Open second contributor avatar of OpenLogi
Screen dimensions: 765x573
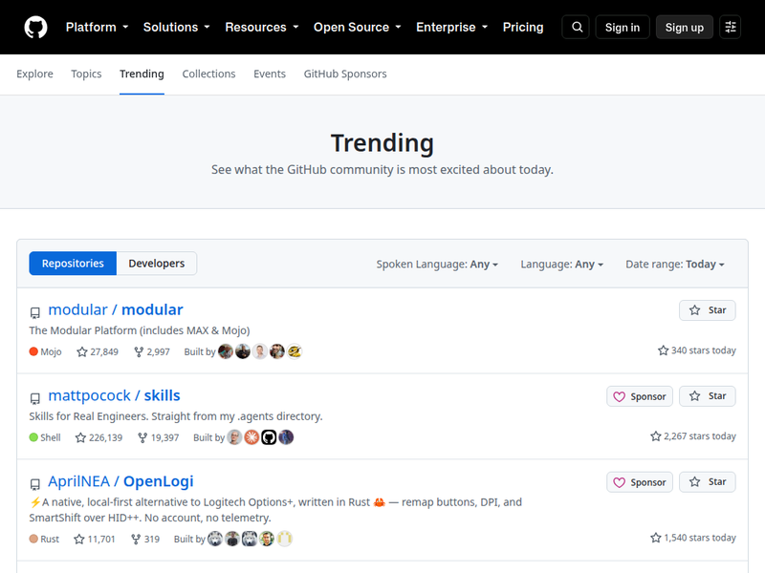[232, 539]
